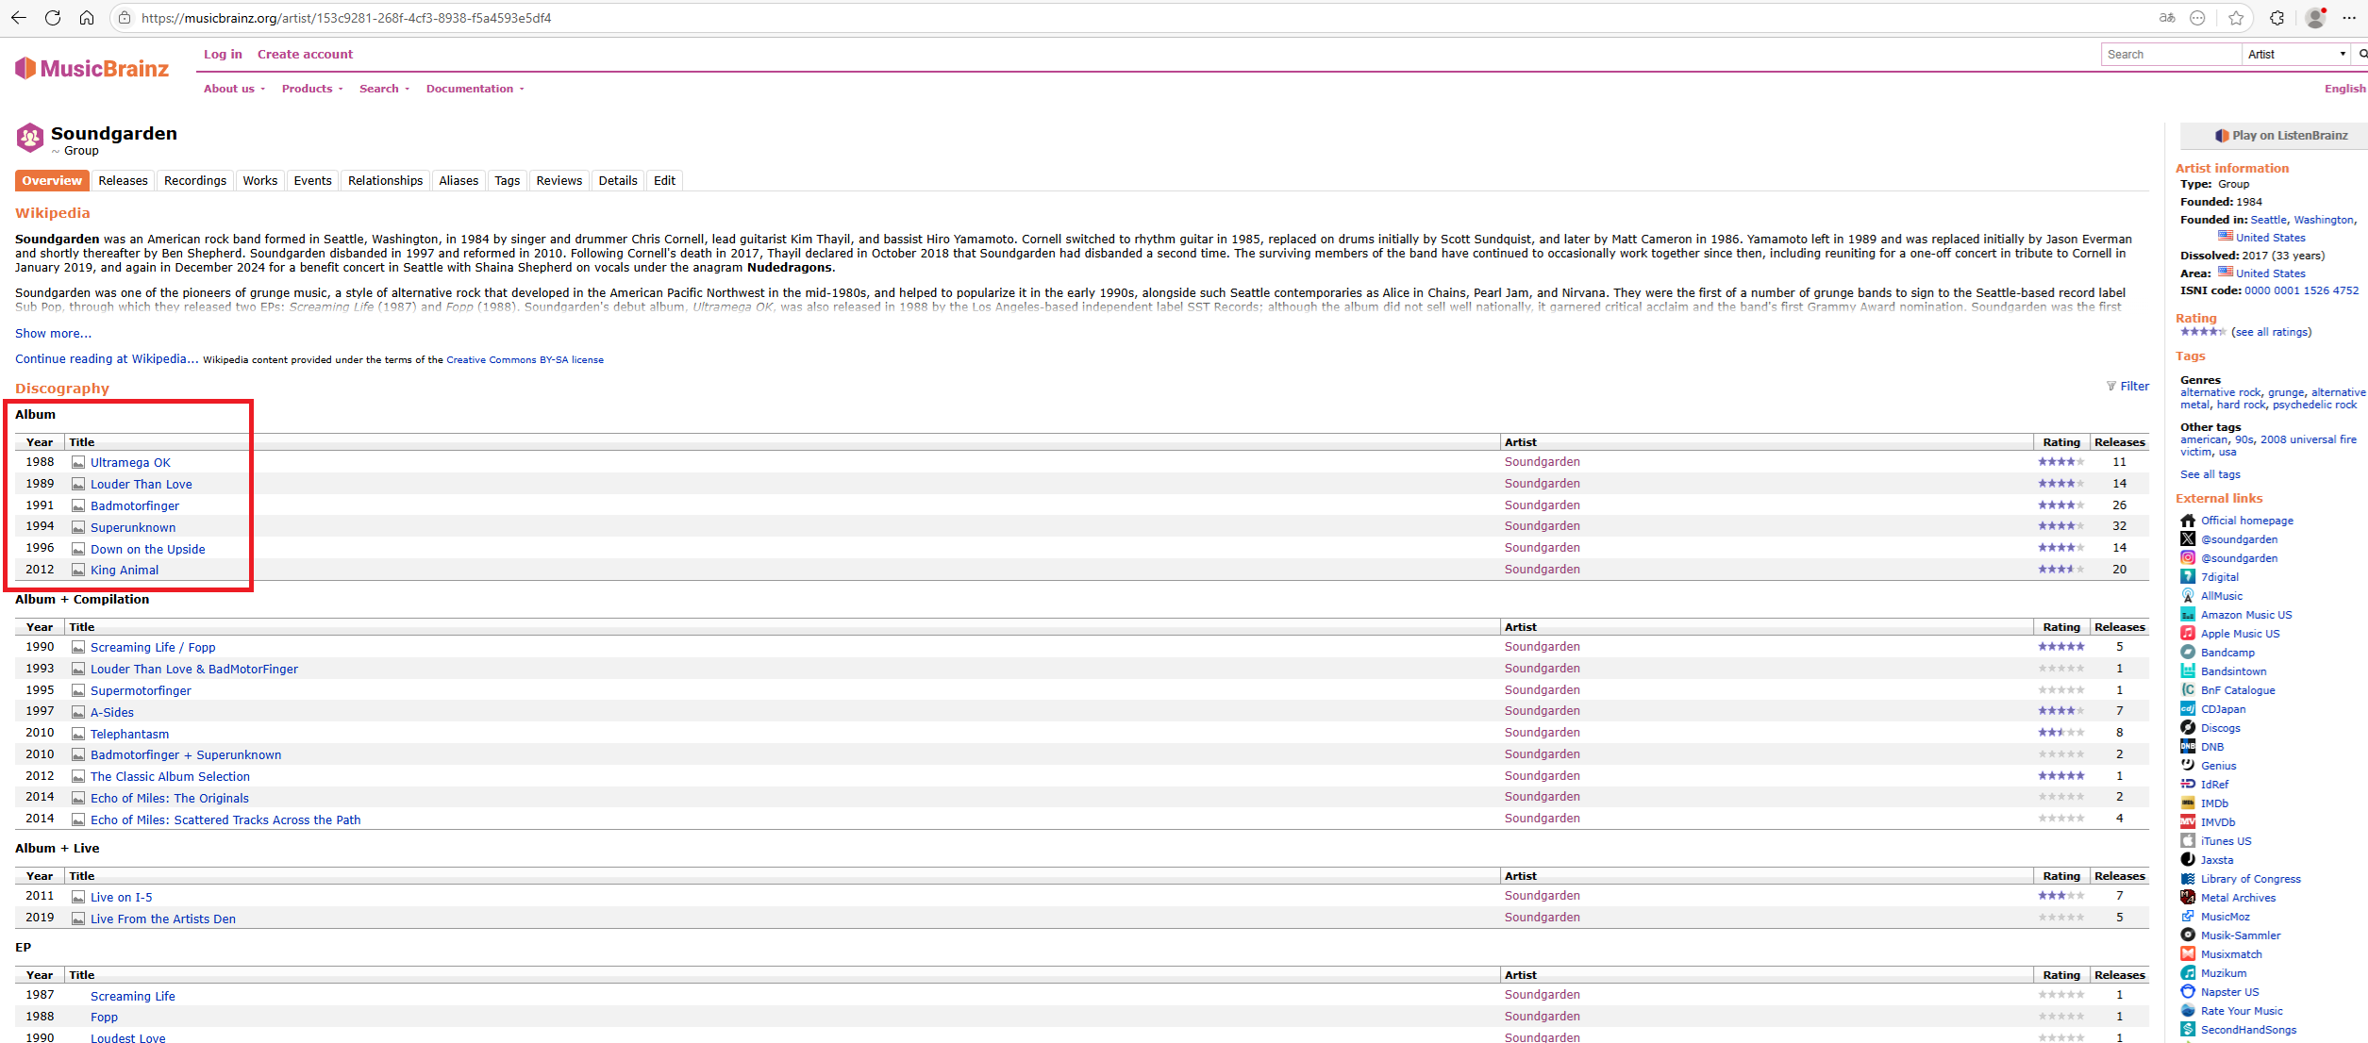Image resolution: width=2368 pixels, height=1043 pixels.
Task: Switch to the Relationships tab
Action: click(x=385, y=181)
